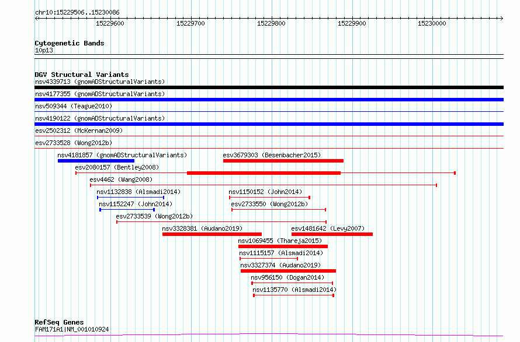Click blue bar under nsv4177355
The image size is (520, 342).
pos(269,100)
